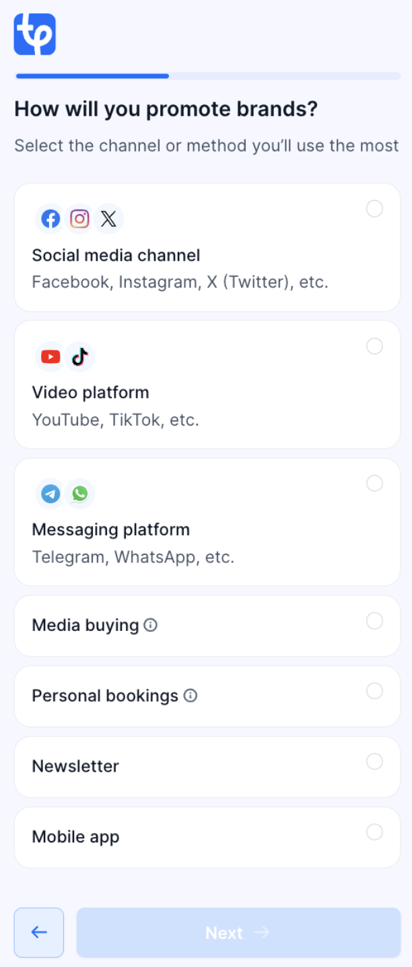Click the YouTube icon
412x967 pixels.
[50, 357]
